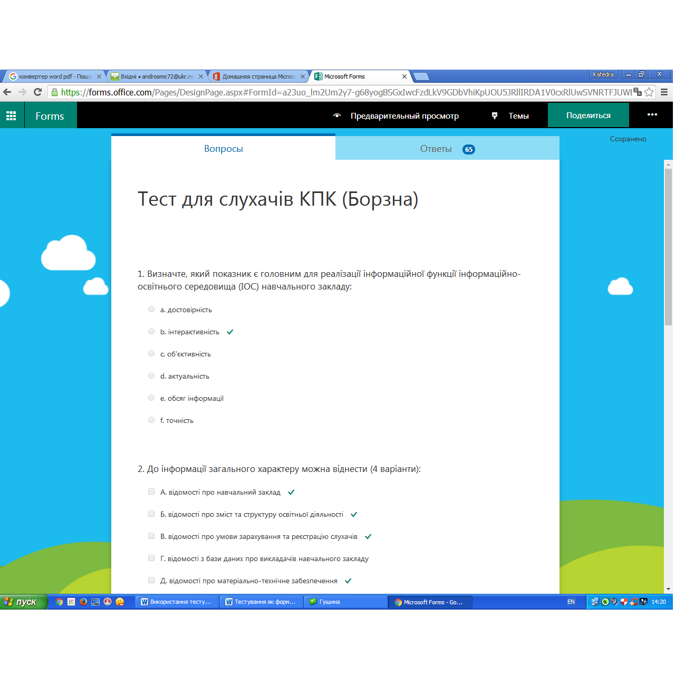Viewport: 675px width, 675px height.
Task: Bookmark the page with the star icon
Action: coord(649,92)
